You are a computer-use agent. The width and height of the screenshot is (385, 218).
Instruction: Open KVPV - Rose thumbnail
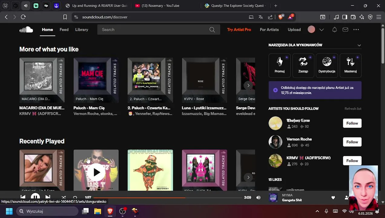(204, 80)
